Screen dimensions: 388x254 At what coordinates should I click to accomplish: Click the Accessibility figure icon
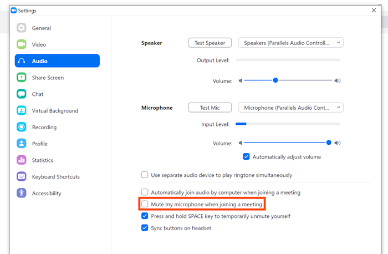point(22,193)
